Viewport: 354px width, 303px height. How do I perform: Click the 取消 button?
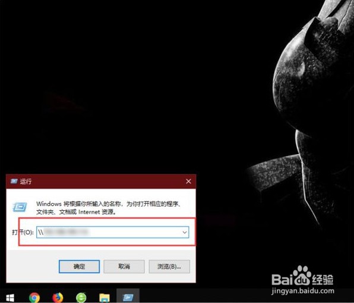point(124,266)
